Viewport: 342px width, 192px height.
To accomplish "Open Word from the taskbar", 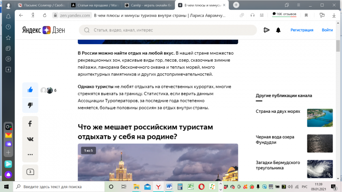I will point(169,187).
